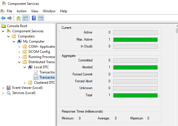Open the Action menu

point(21,11)
